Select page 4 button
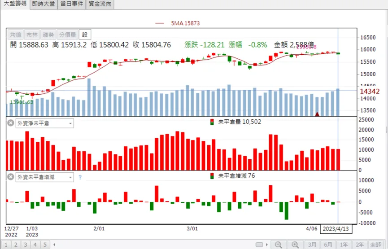Viewport: 388px width, 249px height. [35, 245]
